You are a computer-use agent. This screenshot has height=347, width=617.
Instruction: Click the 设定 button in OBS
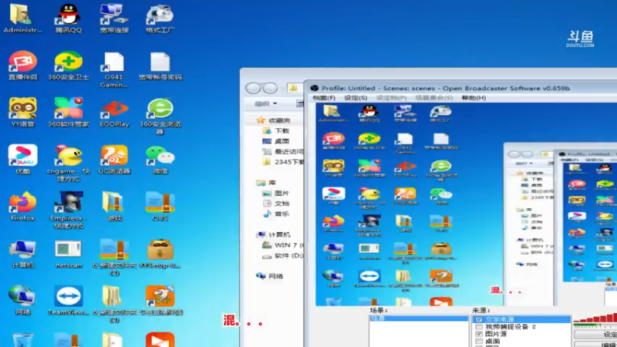pyautogui.click(x=595, y=335)
